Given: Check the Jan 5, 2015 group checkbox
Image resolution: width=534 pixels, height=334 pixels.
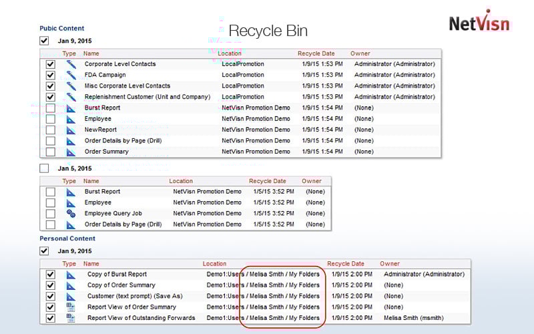Looking at the screenshot, I should pyautogui.click(x=44, y=168).
